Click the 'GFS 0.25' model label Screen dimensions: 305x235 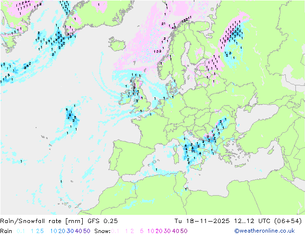102,221
